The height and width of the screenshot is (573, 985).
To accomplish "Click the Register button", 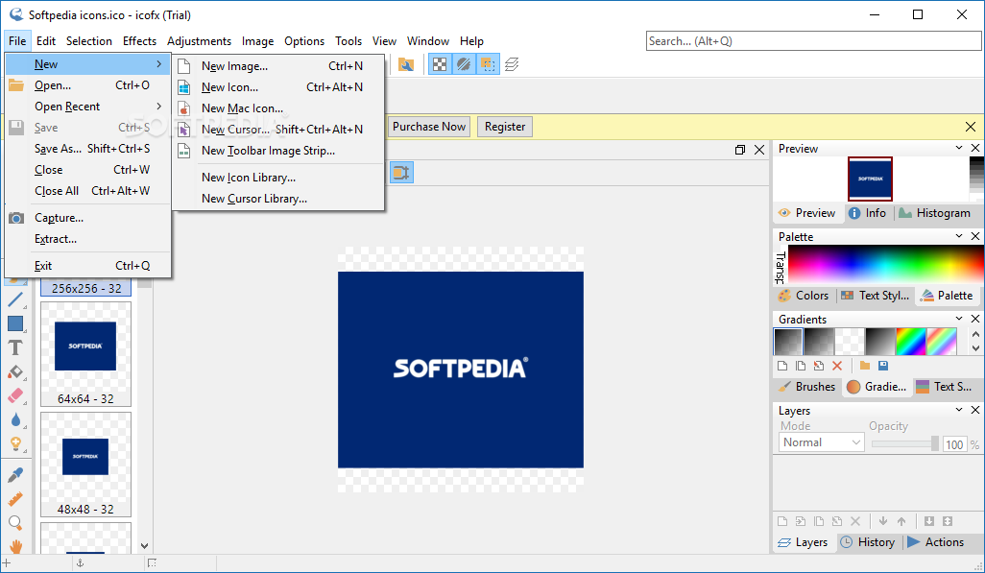I will coord(505,127).
